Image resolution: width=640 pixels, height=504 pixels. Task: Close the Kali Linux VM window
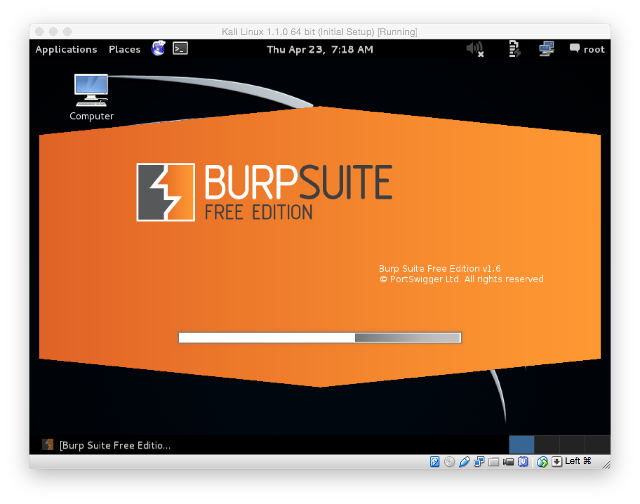click(39, 32)
